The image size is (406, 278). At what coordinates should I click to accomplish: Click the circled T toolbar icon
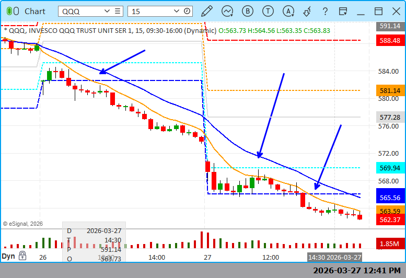click(x=268, y=11)
